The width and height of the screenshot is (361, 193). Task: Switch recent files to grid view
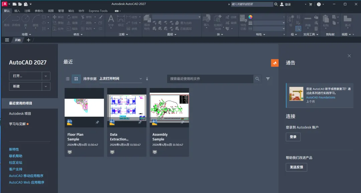pos(76,79)
